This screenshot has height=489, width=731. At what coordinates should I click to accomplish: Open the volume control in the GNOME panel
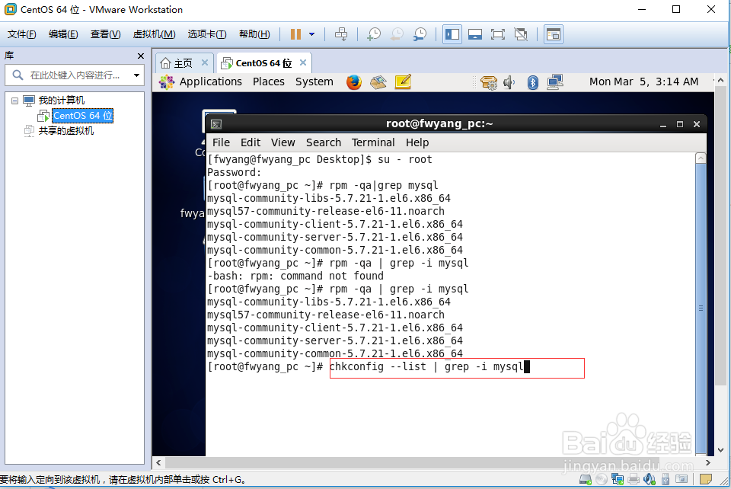coord(509,82)
